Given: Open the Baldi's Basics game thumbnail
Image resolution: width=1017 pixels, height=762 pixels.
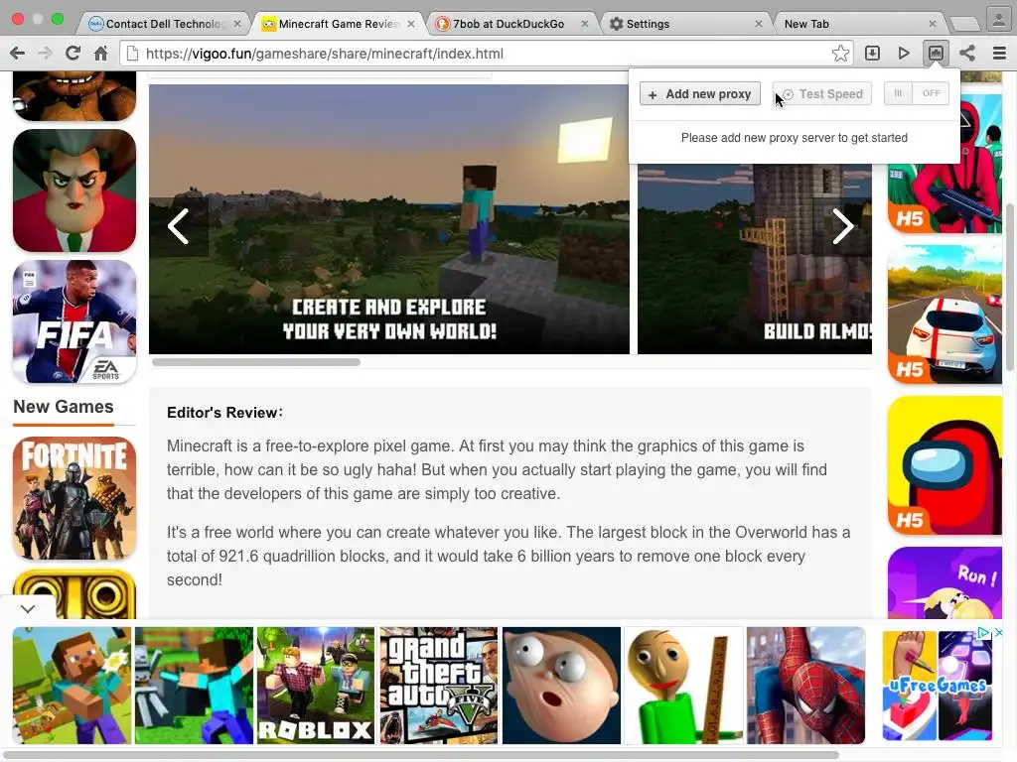Looking at the screenshot, I should 683,685.
